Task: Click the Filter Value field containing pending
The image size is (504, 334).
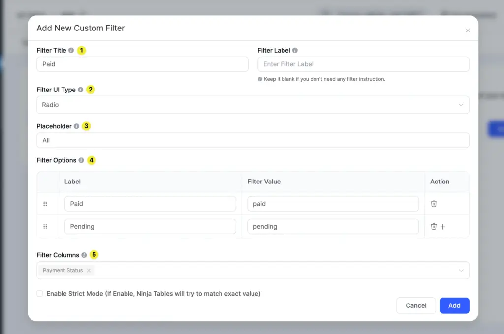Action: click(x=333, y=226)
